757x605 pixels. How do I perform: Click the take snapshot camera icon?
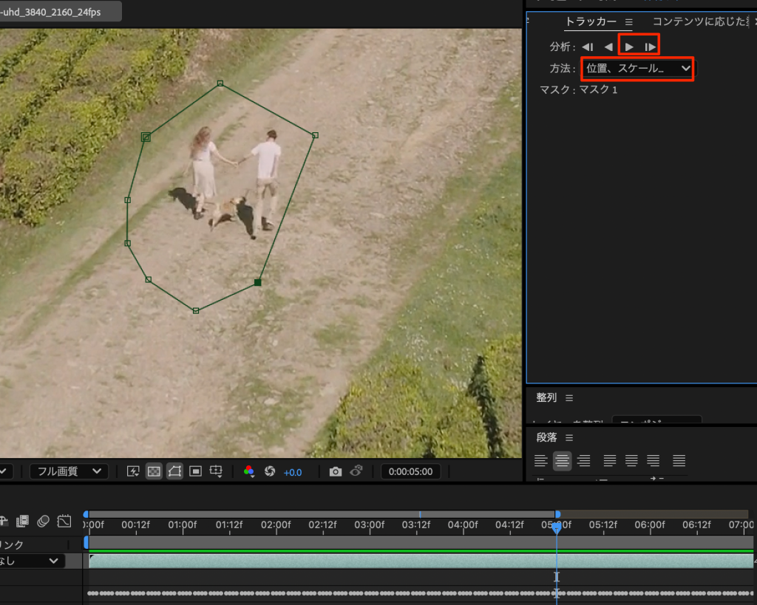point(336,471)
